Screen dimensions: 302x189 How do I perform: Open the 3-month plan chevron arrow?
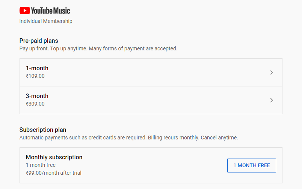click(272, 100)
